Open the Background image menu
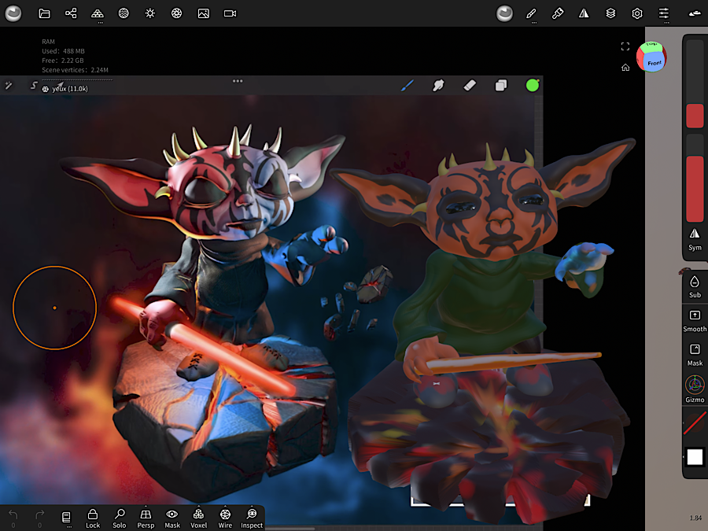708x531 pixels. 204,13
